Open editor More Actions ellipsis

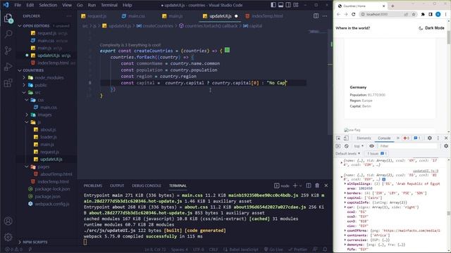pyautogui.click(x=325, y=16)
